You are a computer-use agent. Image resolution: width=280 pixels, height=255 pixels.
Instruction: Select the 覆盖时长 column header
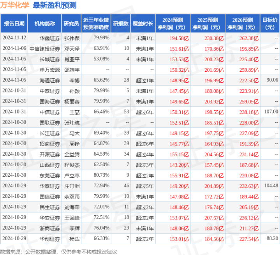(143, 23)
